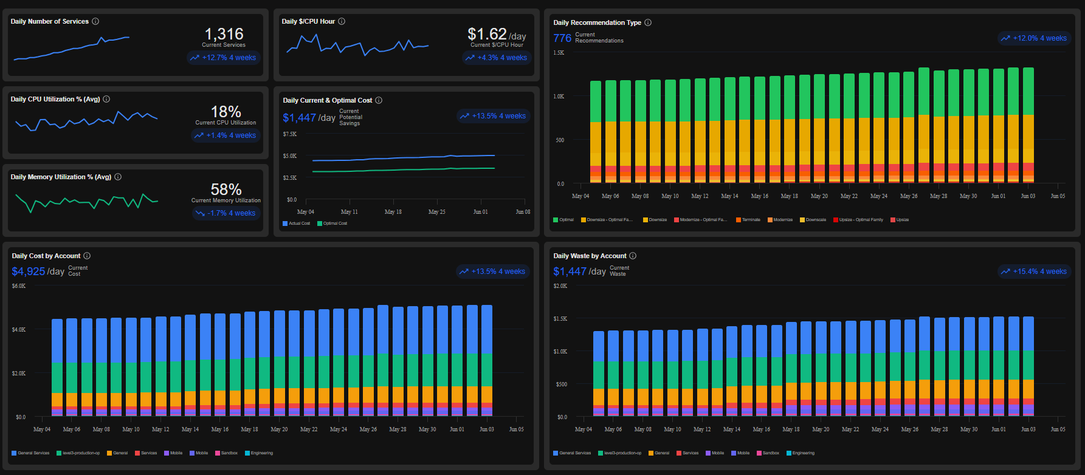The image size is (1085, 475).
Task: Toggle Terminate series in recommendation legend
Action: (748, 220)
